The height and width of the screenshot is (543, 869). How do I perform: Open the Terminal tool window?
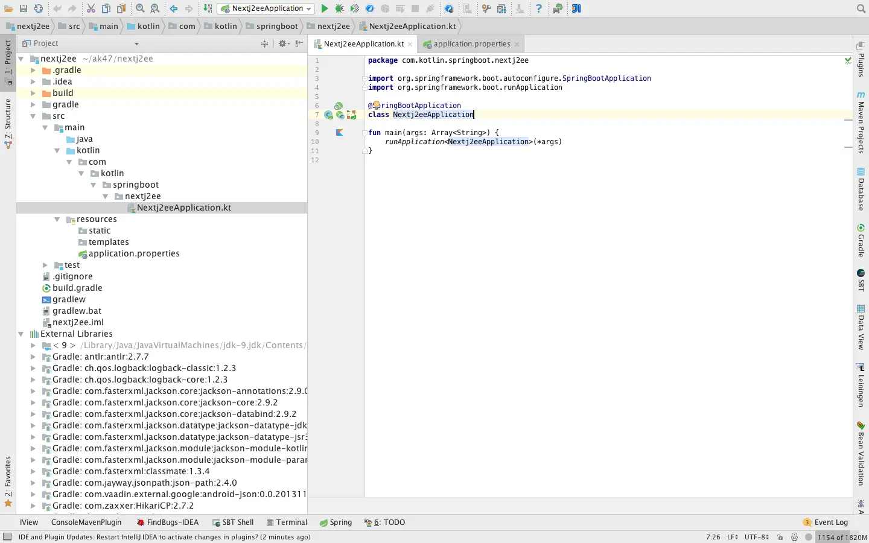click(286, 522)
